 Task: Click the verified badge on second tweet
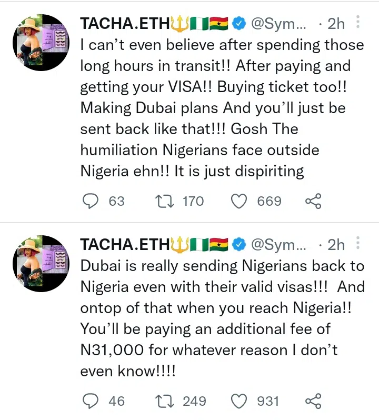click(240, 245)
